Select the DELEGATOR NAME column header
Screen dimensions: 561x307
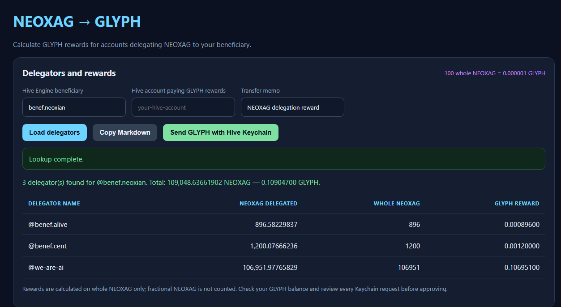(54, 204)
